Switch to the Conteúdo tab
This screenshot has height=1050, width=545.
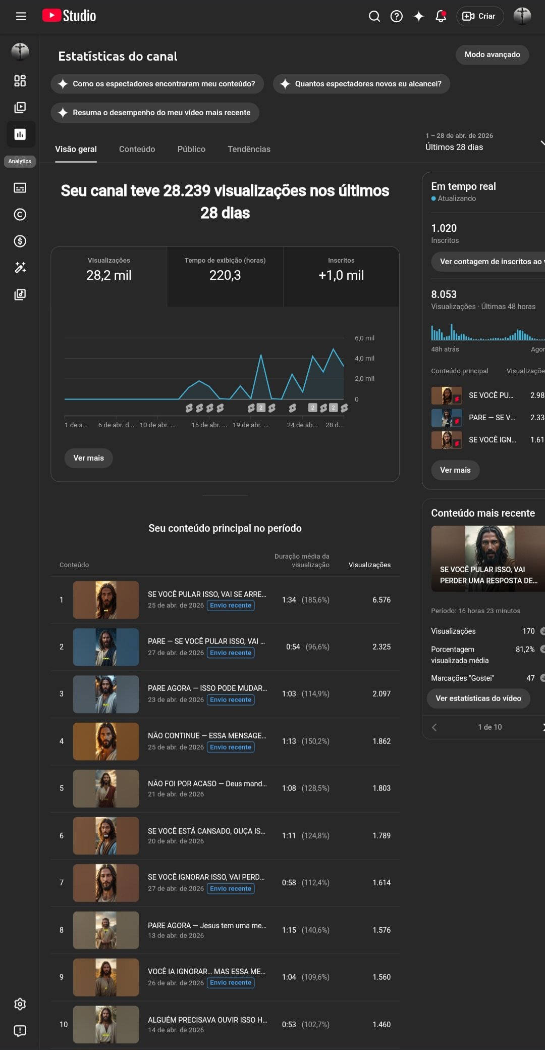[x=137, y=149]
